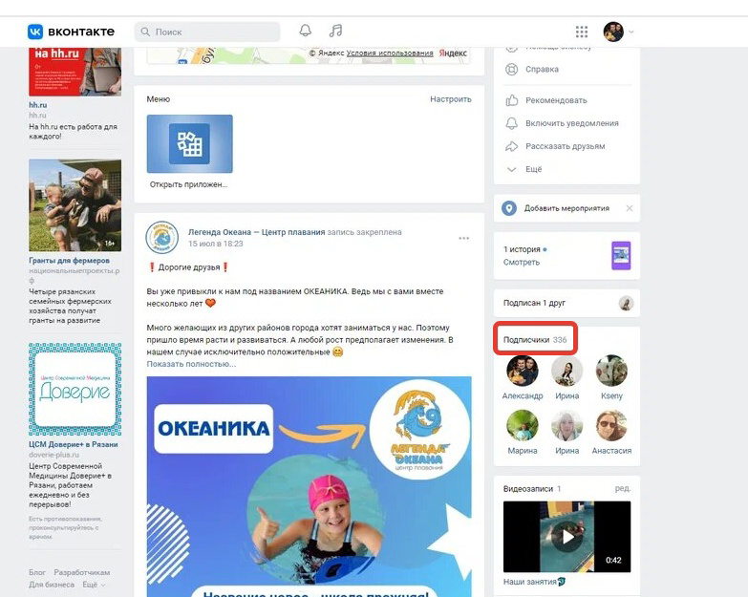Expand the profile dropdown arrow
The image size is (748, 597).
(x=631, y=32)
